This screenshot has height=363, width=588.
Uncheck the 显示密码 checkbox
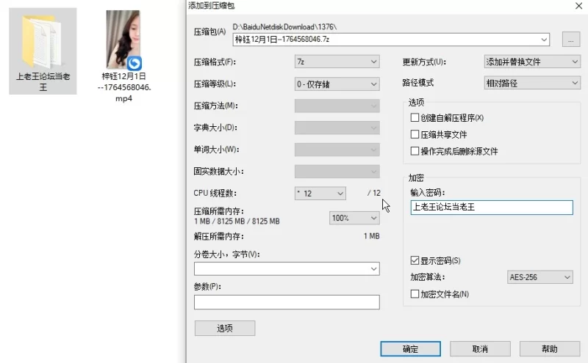click(415, 260)
